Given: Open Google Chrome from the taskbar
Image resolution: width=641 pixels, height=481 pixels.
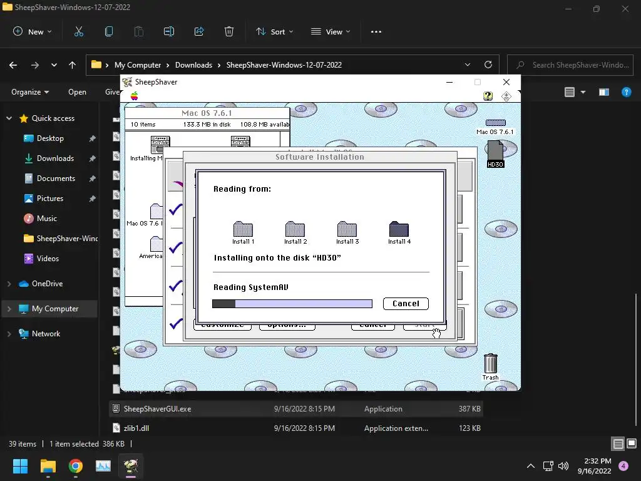Looking at the screenshot, I should [x=76, y=466].
